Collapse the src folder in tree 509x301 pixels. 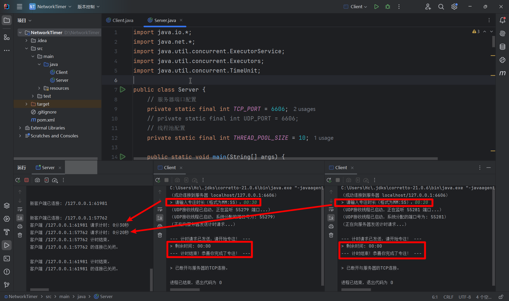27,48
